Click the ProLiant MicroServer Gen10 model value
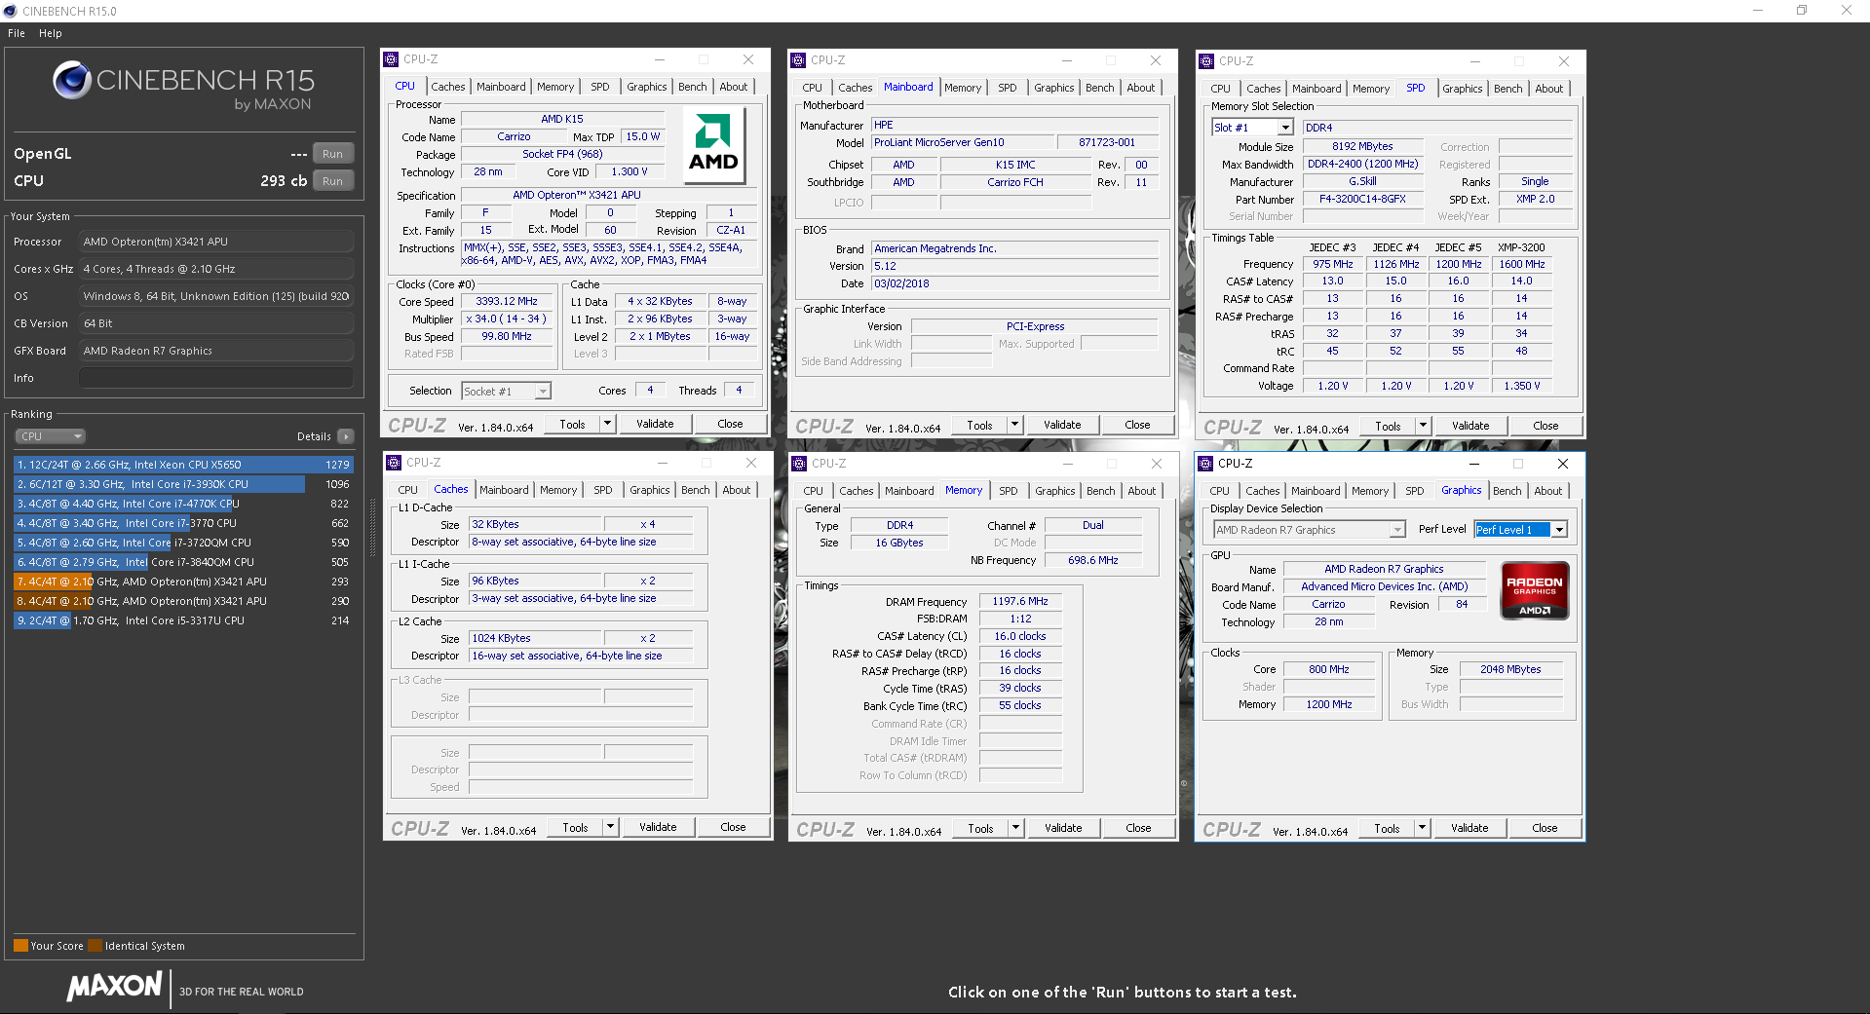Viewport: 1870px width, 1014px height. [962, 142]
